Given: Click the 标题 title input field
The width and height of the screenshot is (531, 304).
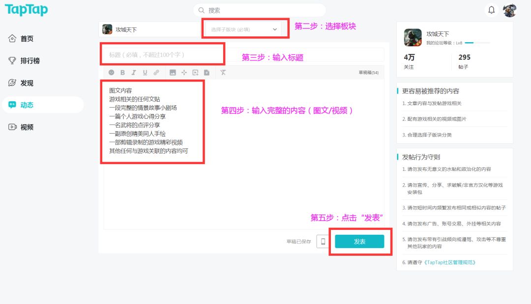Looking at the screenshot, I should [162, 55].
